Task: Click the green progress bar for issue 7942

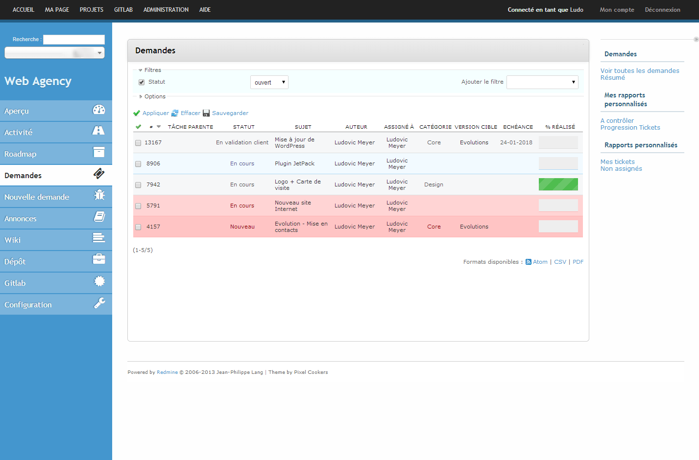Action: click(x=558, y=184)
